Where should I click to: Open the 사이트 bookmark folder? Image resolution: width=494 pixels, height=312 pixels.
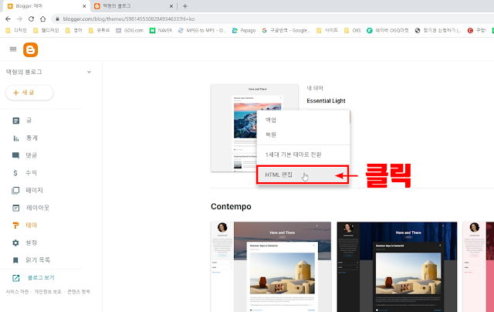(x=327, y=31)
